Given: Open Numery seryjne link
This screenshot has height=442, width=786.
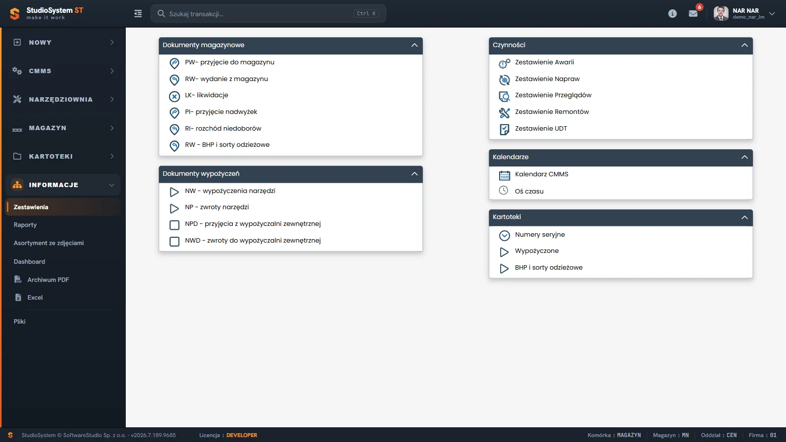Looking at the screenshot, I should click(x=540, y=235).
